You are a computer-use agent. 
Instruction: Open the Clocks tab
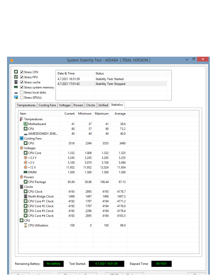(x=91, y=105)
